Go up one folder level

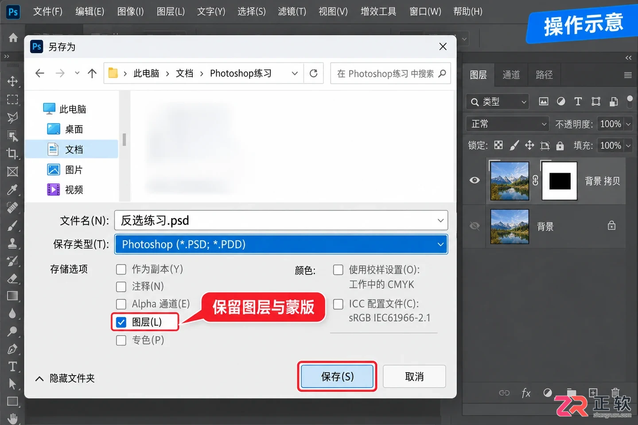point(92,73)
